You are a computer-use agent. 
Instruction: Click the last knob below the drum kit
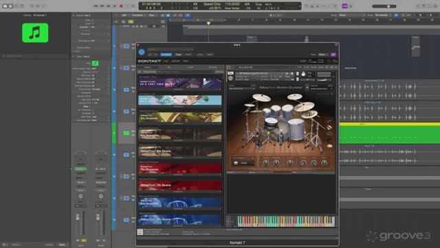(x=324, y=162)
